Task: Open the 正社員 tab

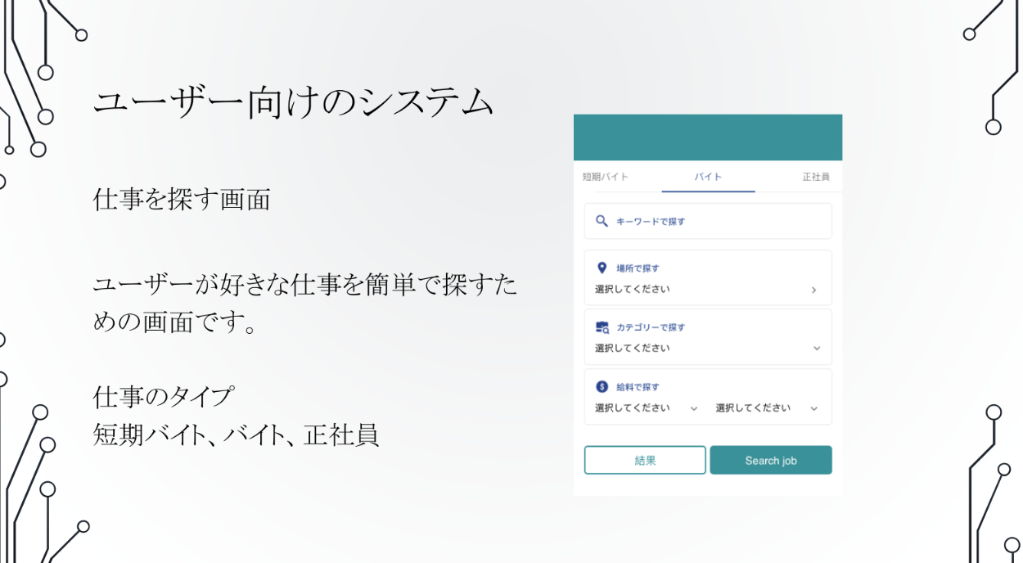Action: pos(815,177)
